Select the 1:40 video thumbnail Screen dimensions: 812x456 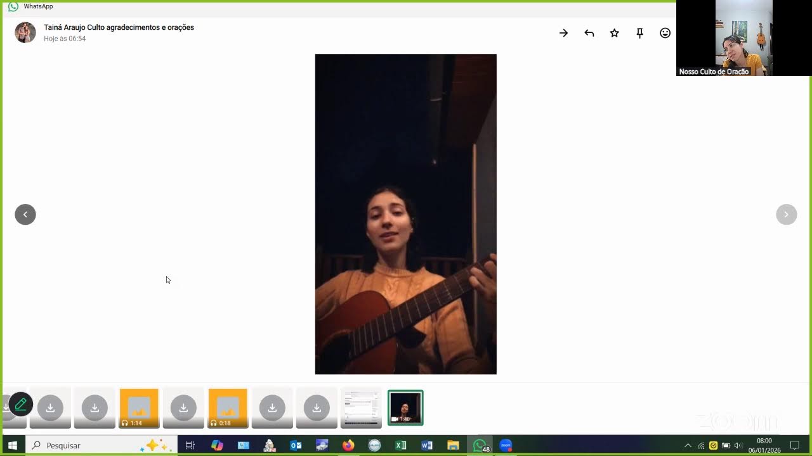[405, 408]
